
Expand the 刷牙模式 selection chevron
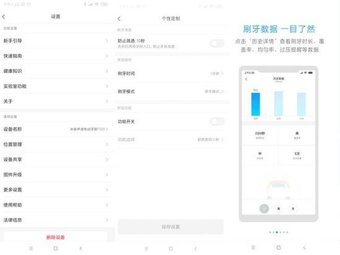point(222,92)
